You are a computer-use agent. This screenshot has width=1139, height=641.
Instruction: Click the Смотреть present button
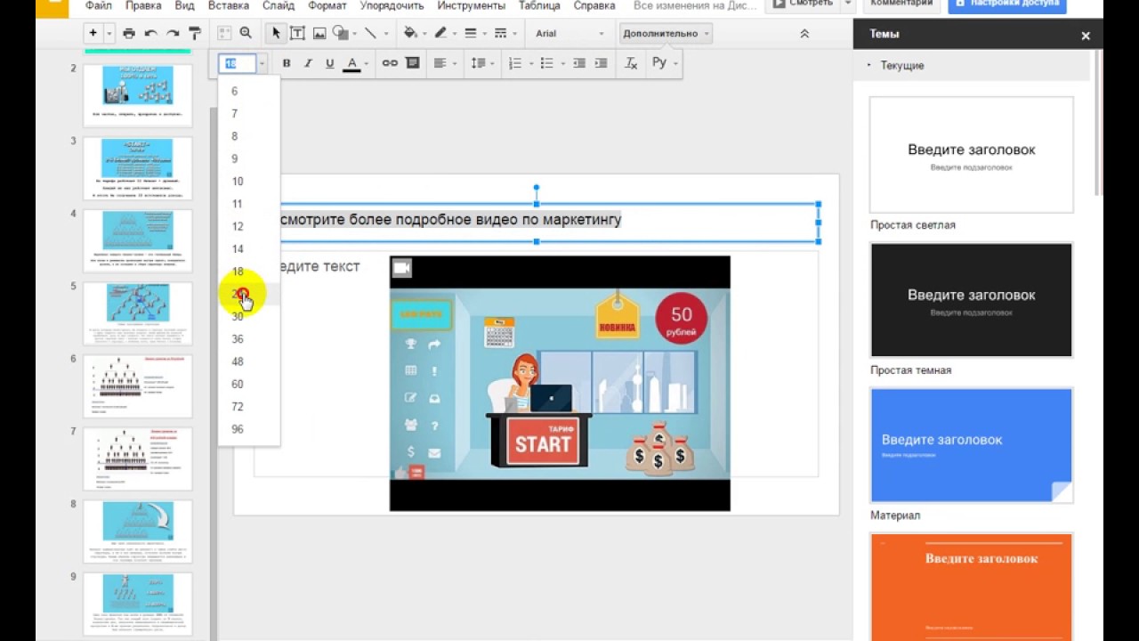pyautogui.click(x=803, y=4)
